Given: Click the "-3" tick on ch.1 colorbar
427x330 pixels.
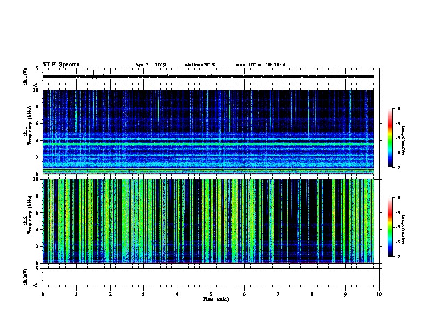Looking at the screenshot, I should (398, 108).
